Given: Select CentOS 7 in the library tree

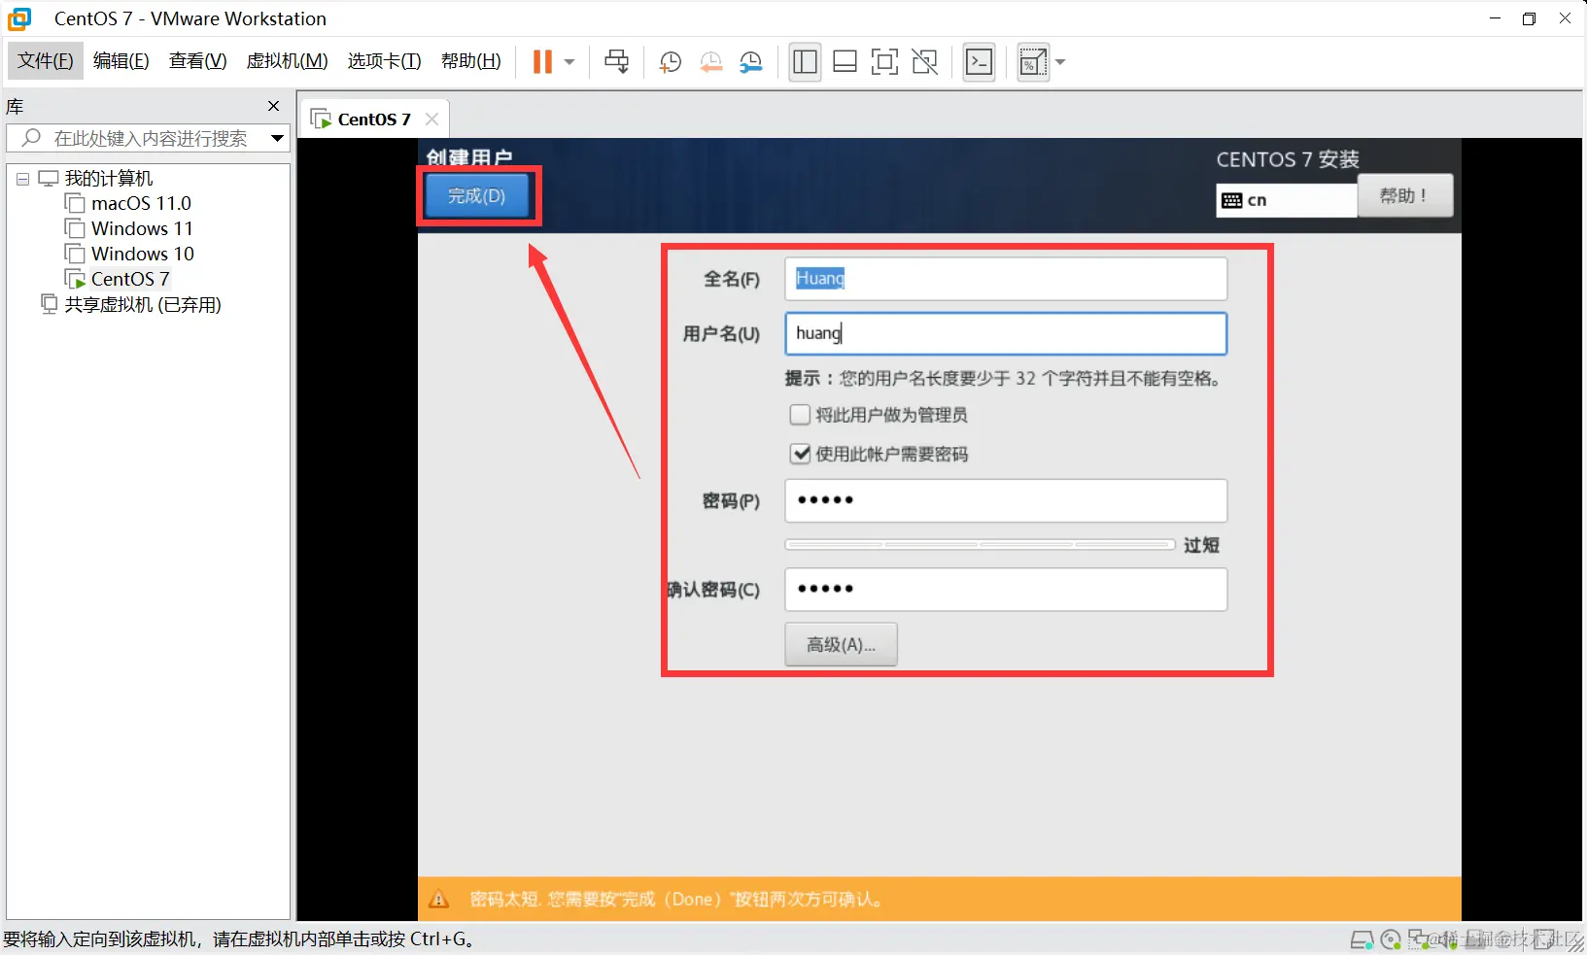Looking at the screenshot, I should tap(130, 279).
